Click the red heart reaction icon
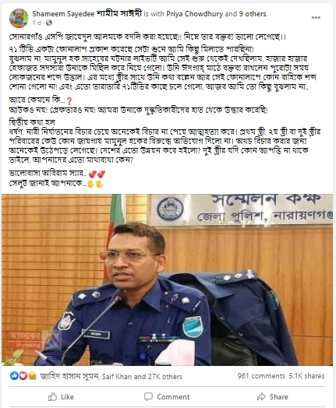This screenshot has width=336, height=408. click(23, 376)
